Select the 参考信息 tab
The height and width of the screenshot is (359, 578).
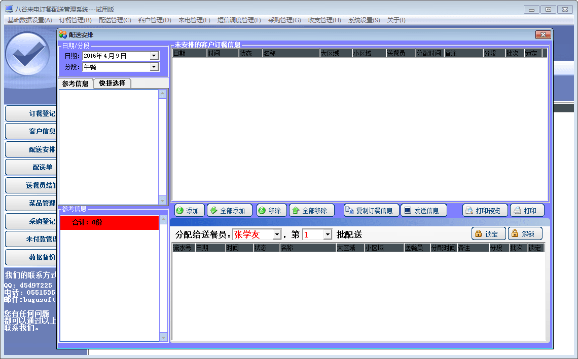(76, 84)
